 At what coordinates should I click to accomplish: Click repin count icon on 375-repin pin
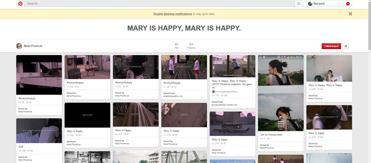point(310,137)
